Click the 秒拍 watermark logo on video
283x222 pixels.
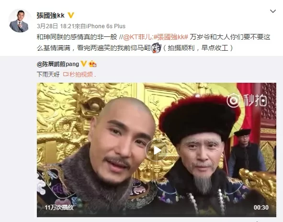[247, 100]
